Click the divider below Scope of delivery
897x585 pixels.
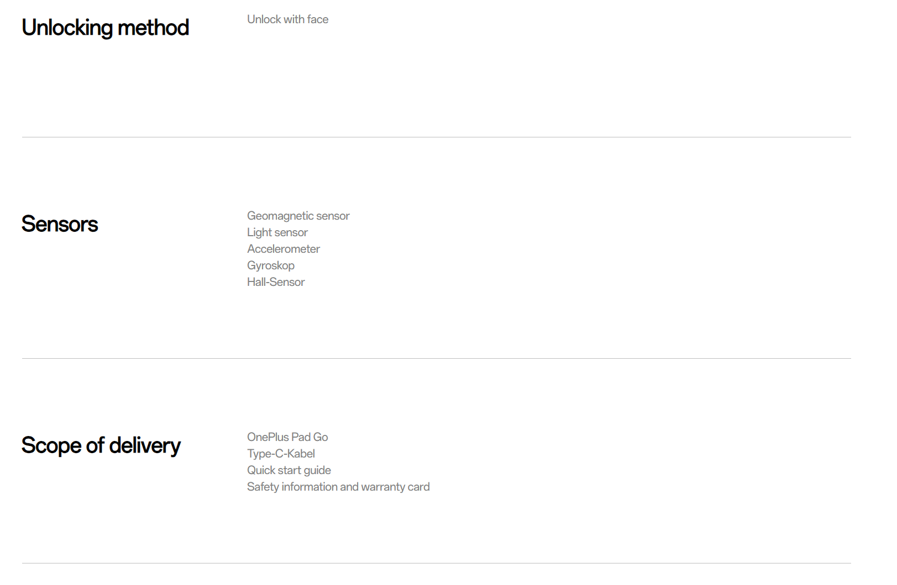point(436,563)
